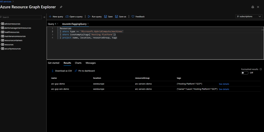
Task: Close the Query 1 tab
Action: pyautogui.click(x=58, y=24)
